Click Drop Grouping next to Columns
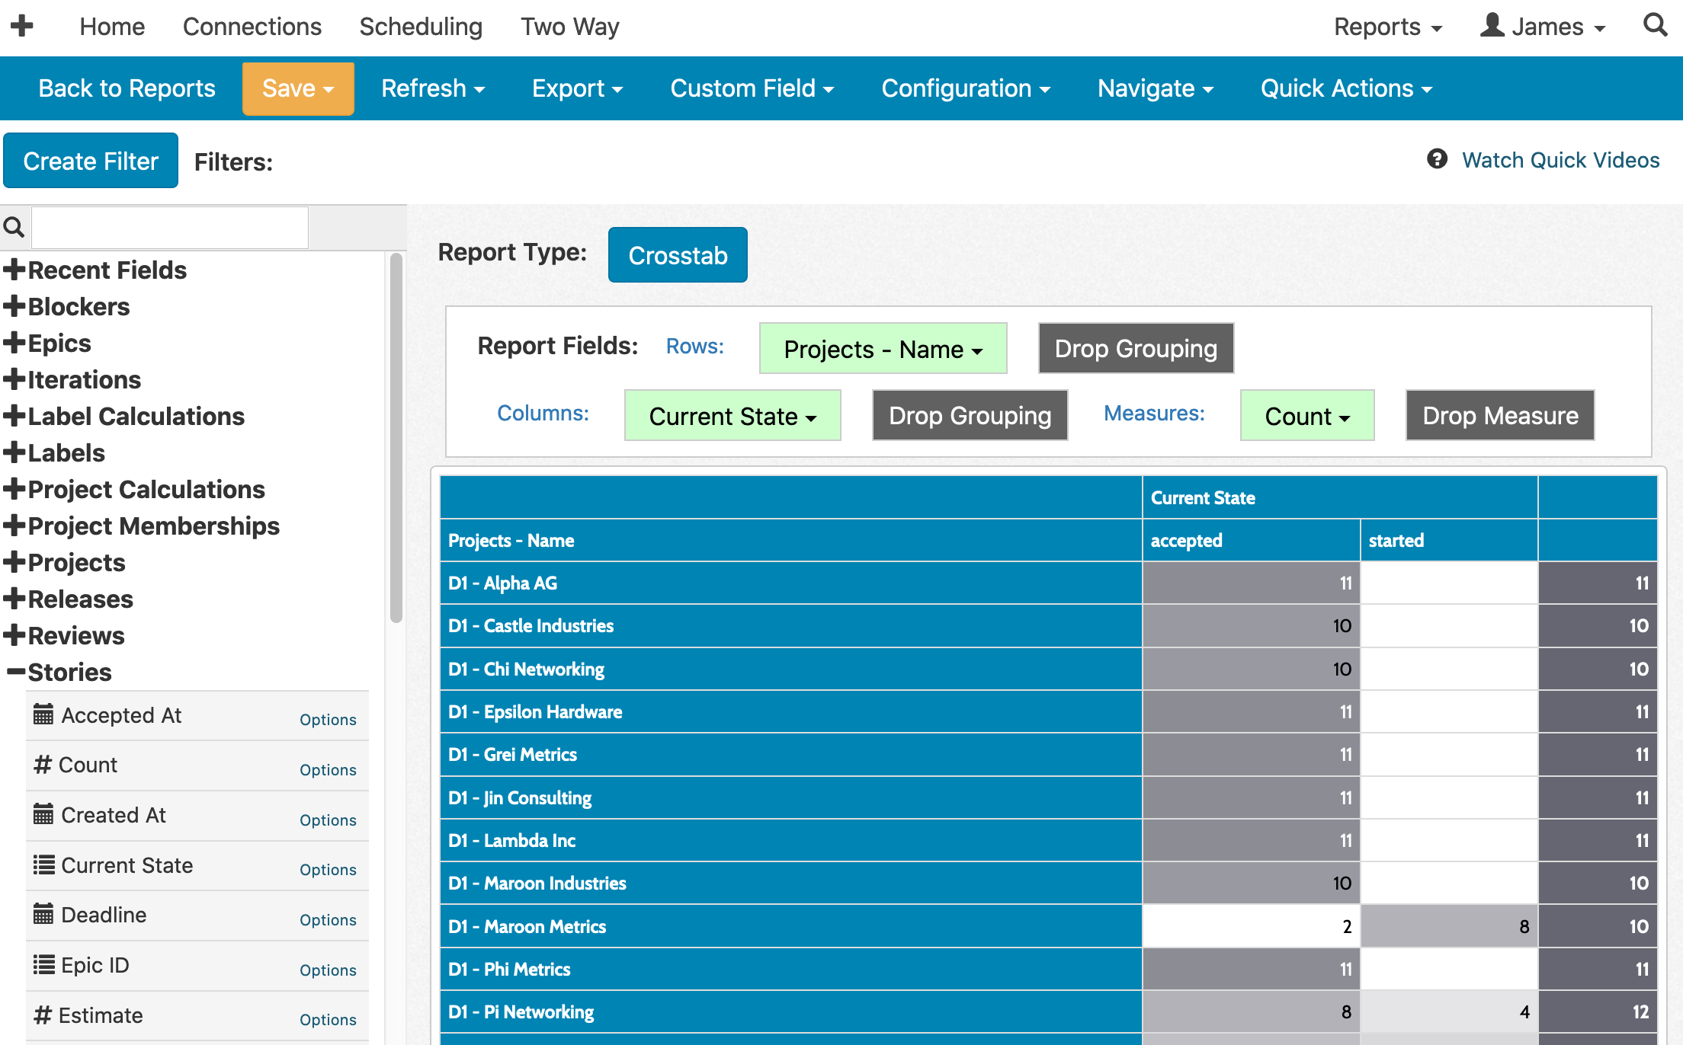The image size is (1683, 1045). coord(970,415)
